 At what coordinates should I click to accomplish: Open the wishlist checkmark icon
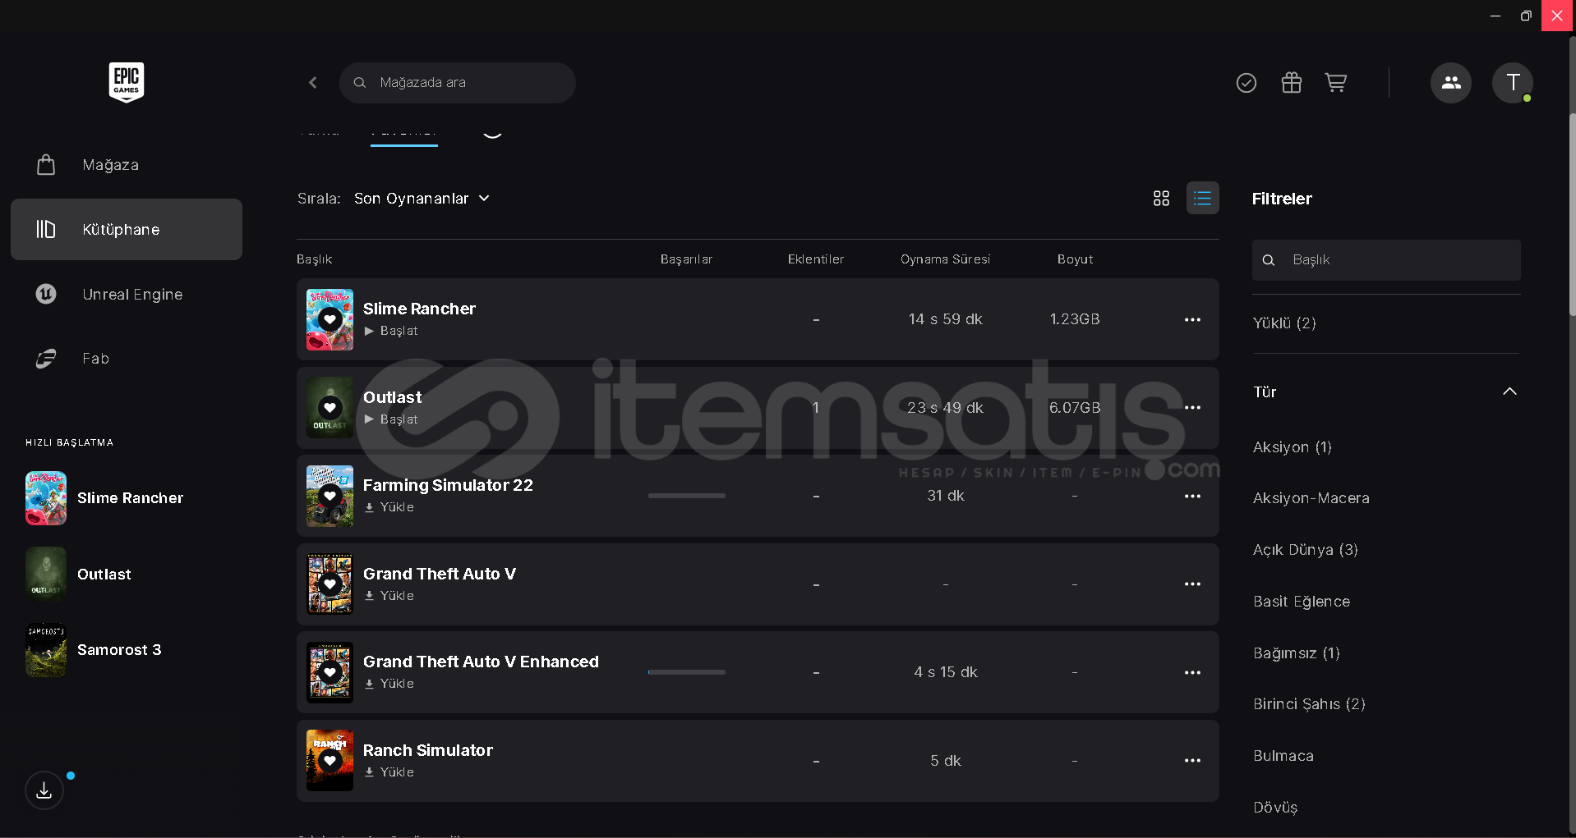tap(1247, 83)
